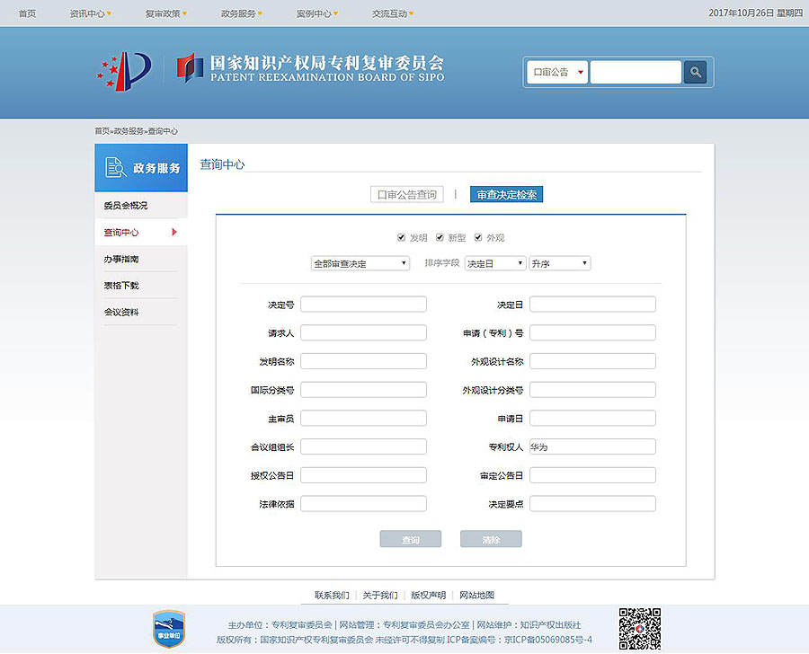Open the 联系我们 footer link
The height and width of the screenshot is (654, 809).
point(332,596)
